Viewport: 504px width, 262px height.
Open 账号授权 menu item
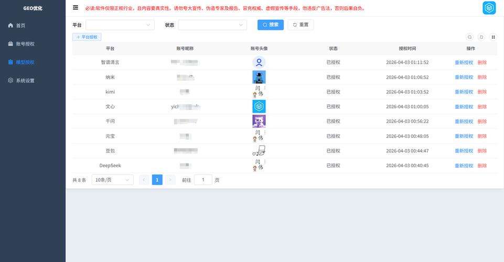(25, 43)
